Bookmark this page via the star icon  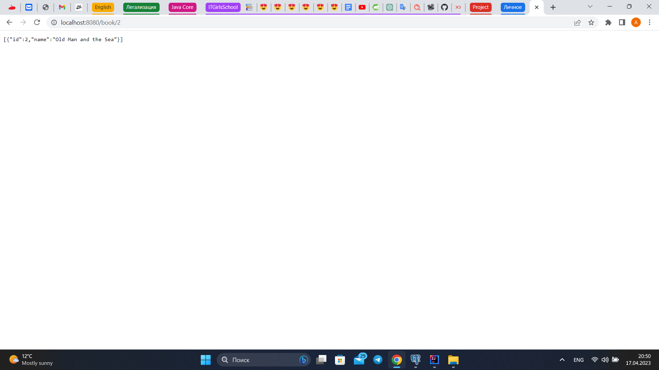click(x=591, y=22)
